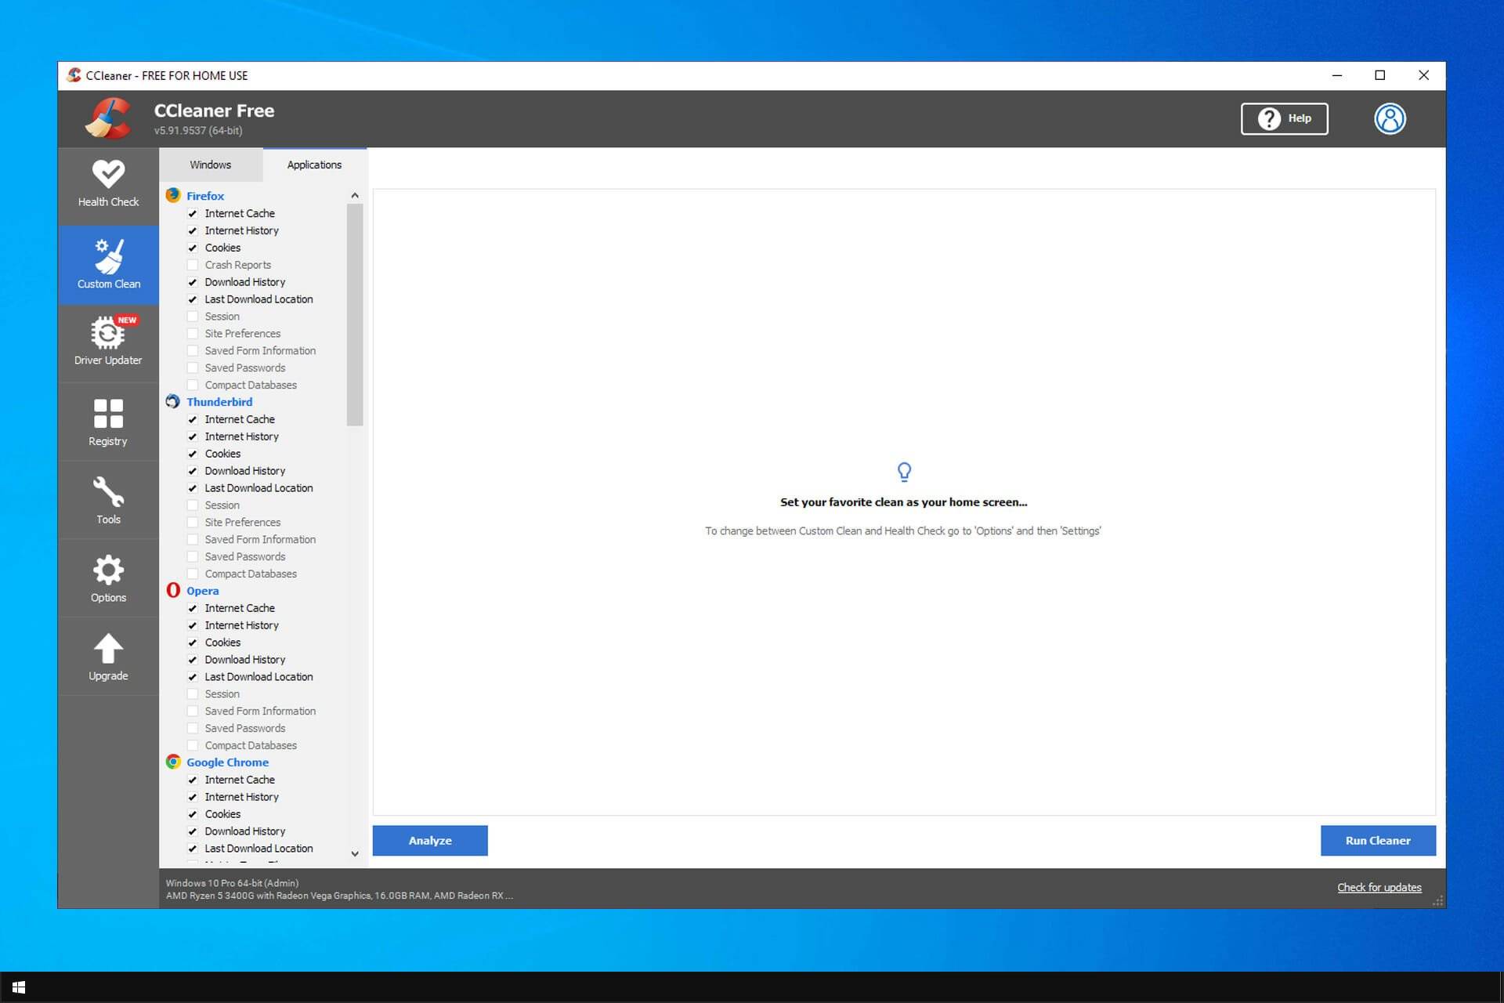Click Thunderbird Saved Form Information label
This screenshot has width=1504, height=1003.
pyautogui.click(x=260, y=539)
